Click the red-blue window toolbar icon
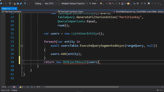This screenshot has width=164, height=92. [122, 4]
